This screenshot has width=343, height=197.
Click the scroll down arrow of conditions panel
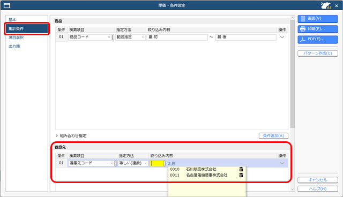293,190
